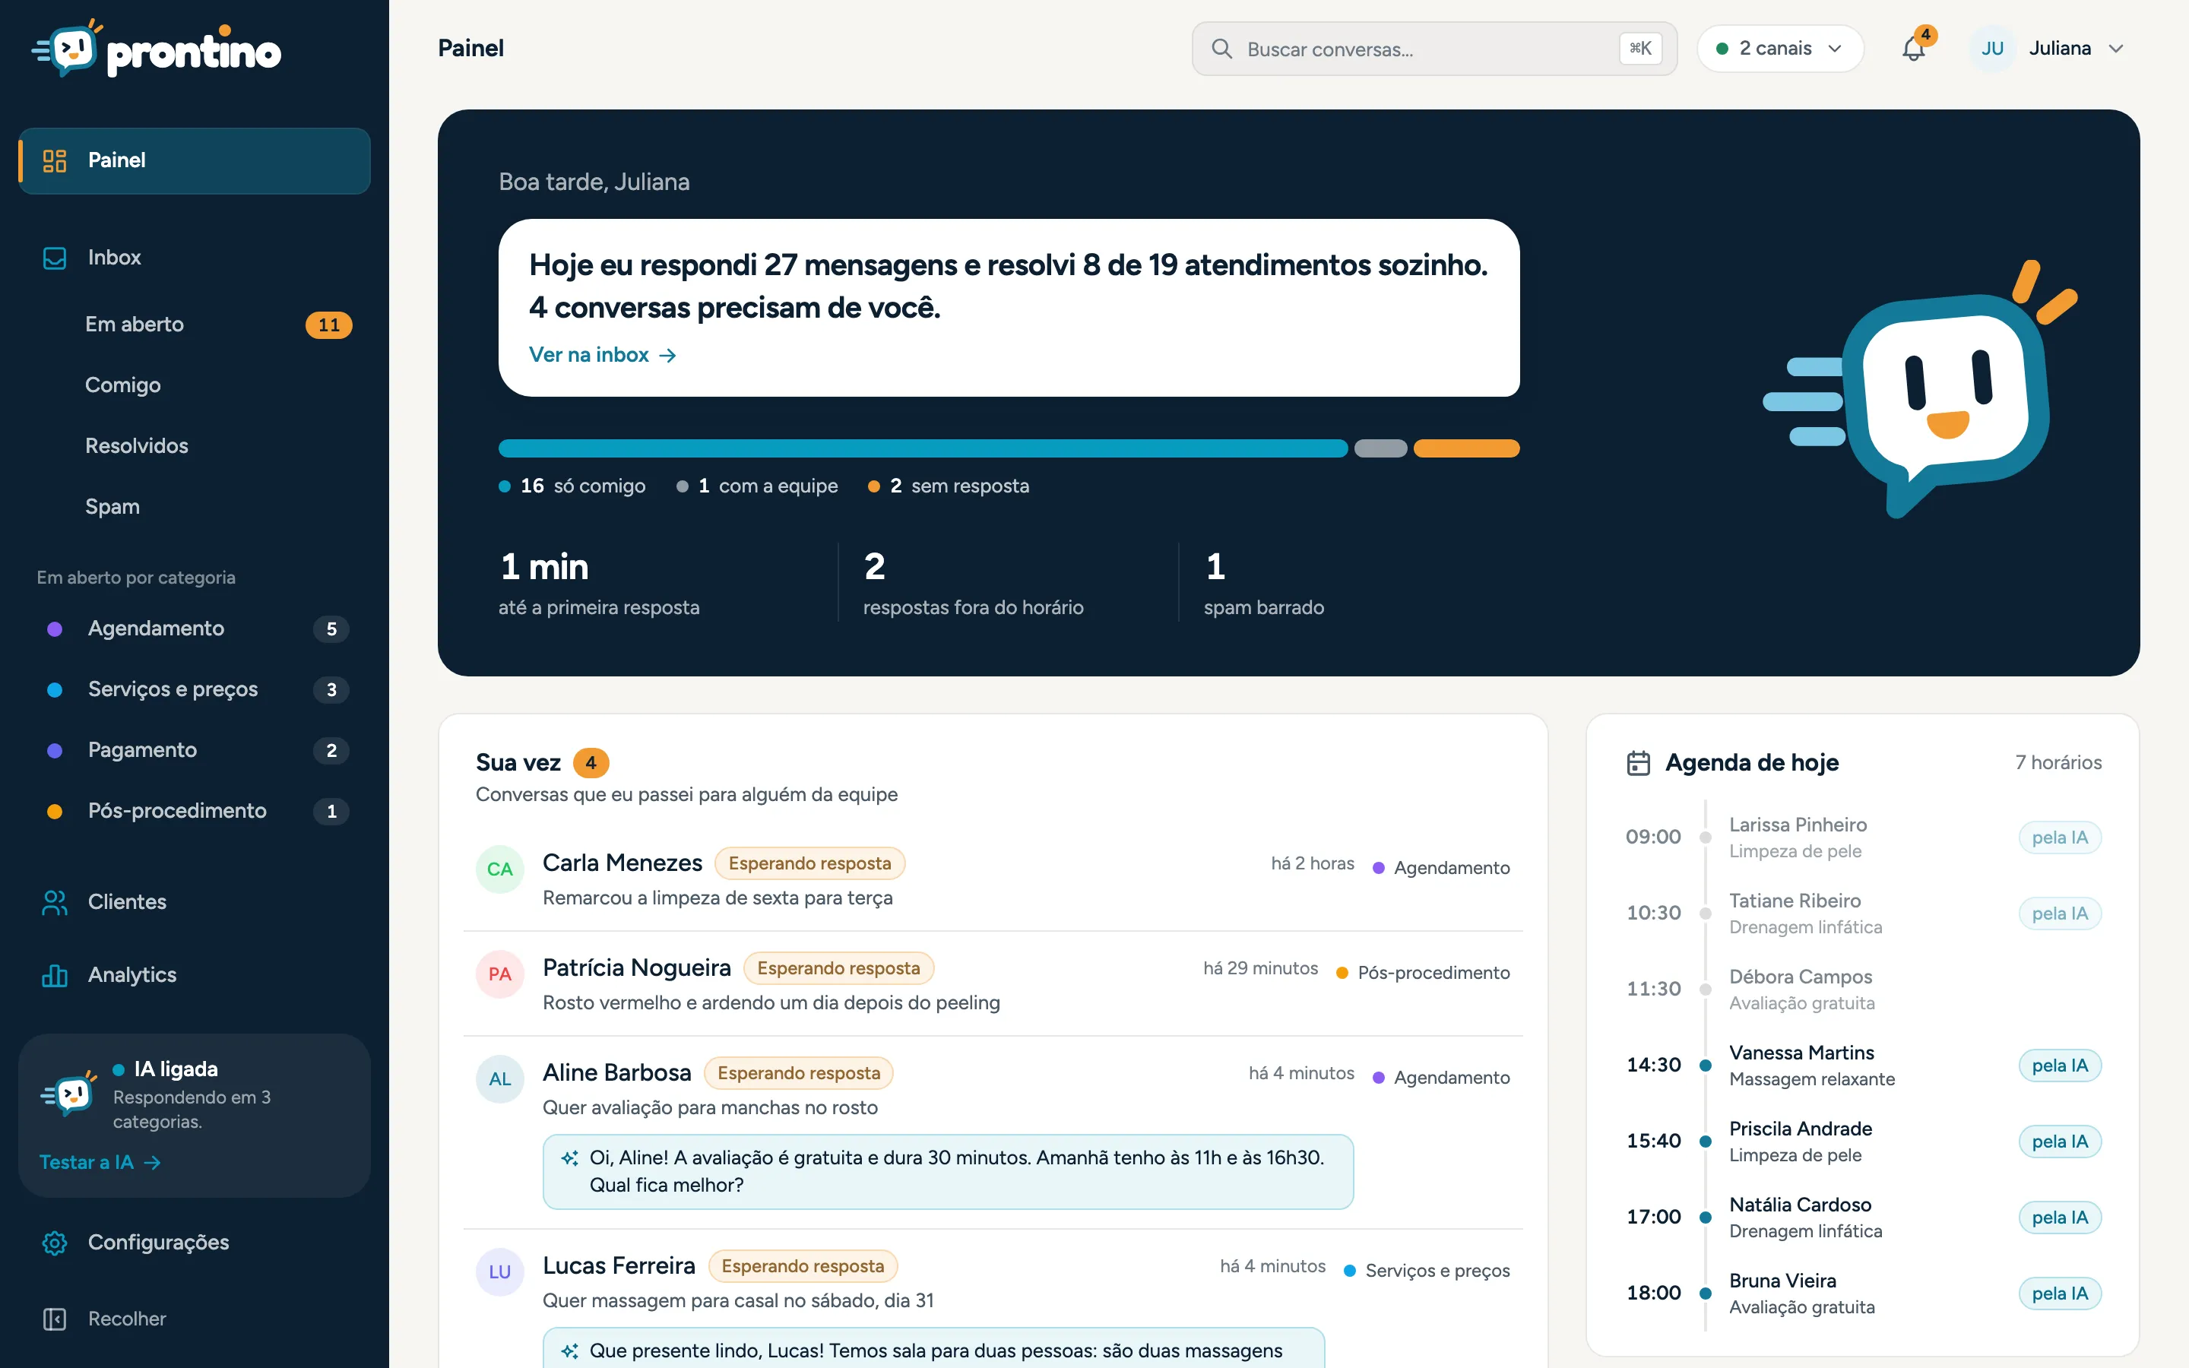2189x1368 pixels.
Task: Select Spam inbox filter
Action: pyautogui.click(x=195, y=507)
